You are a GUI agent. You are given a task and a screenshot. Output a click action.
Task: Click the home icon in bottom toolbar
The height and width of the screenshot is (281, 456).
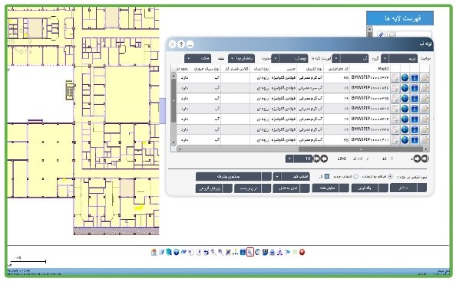[x=154, y=252]
